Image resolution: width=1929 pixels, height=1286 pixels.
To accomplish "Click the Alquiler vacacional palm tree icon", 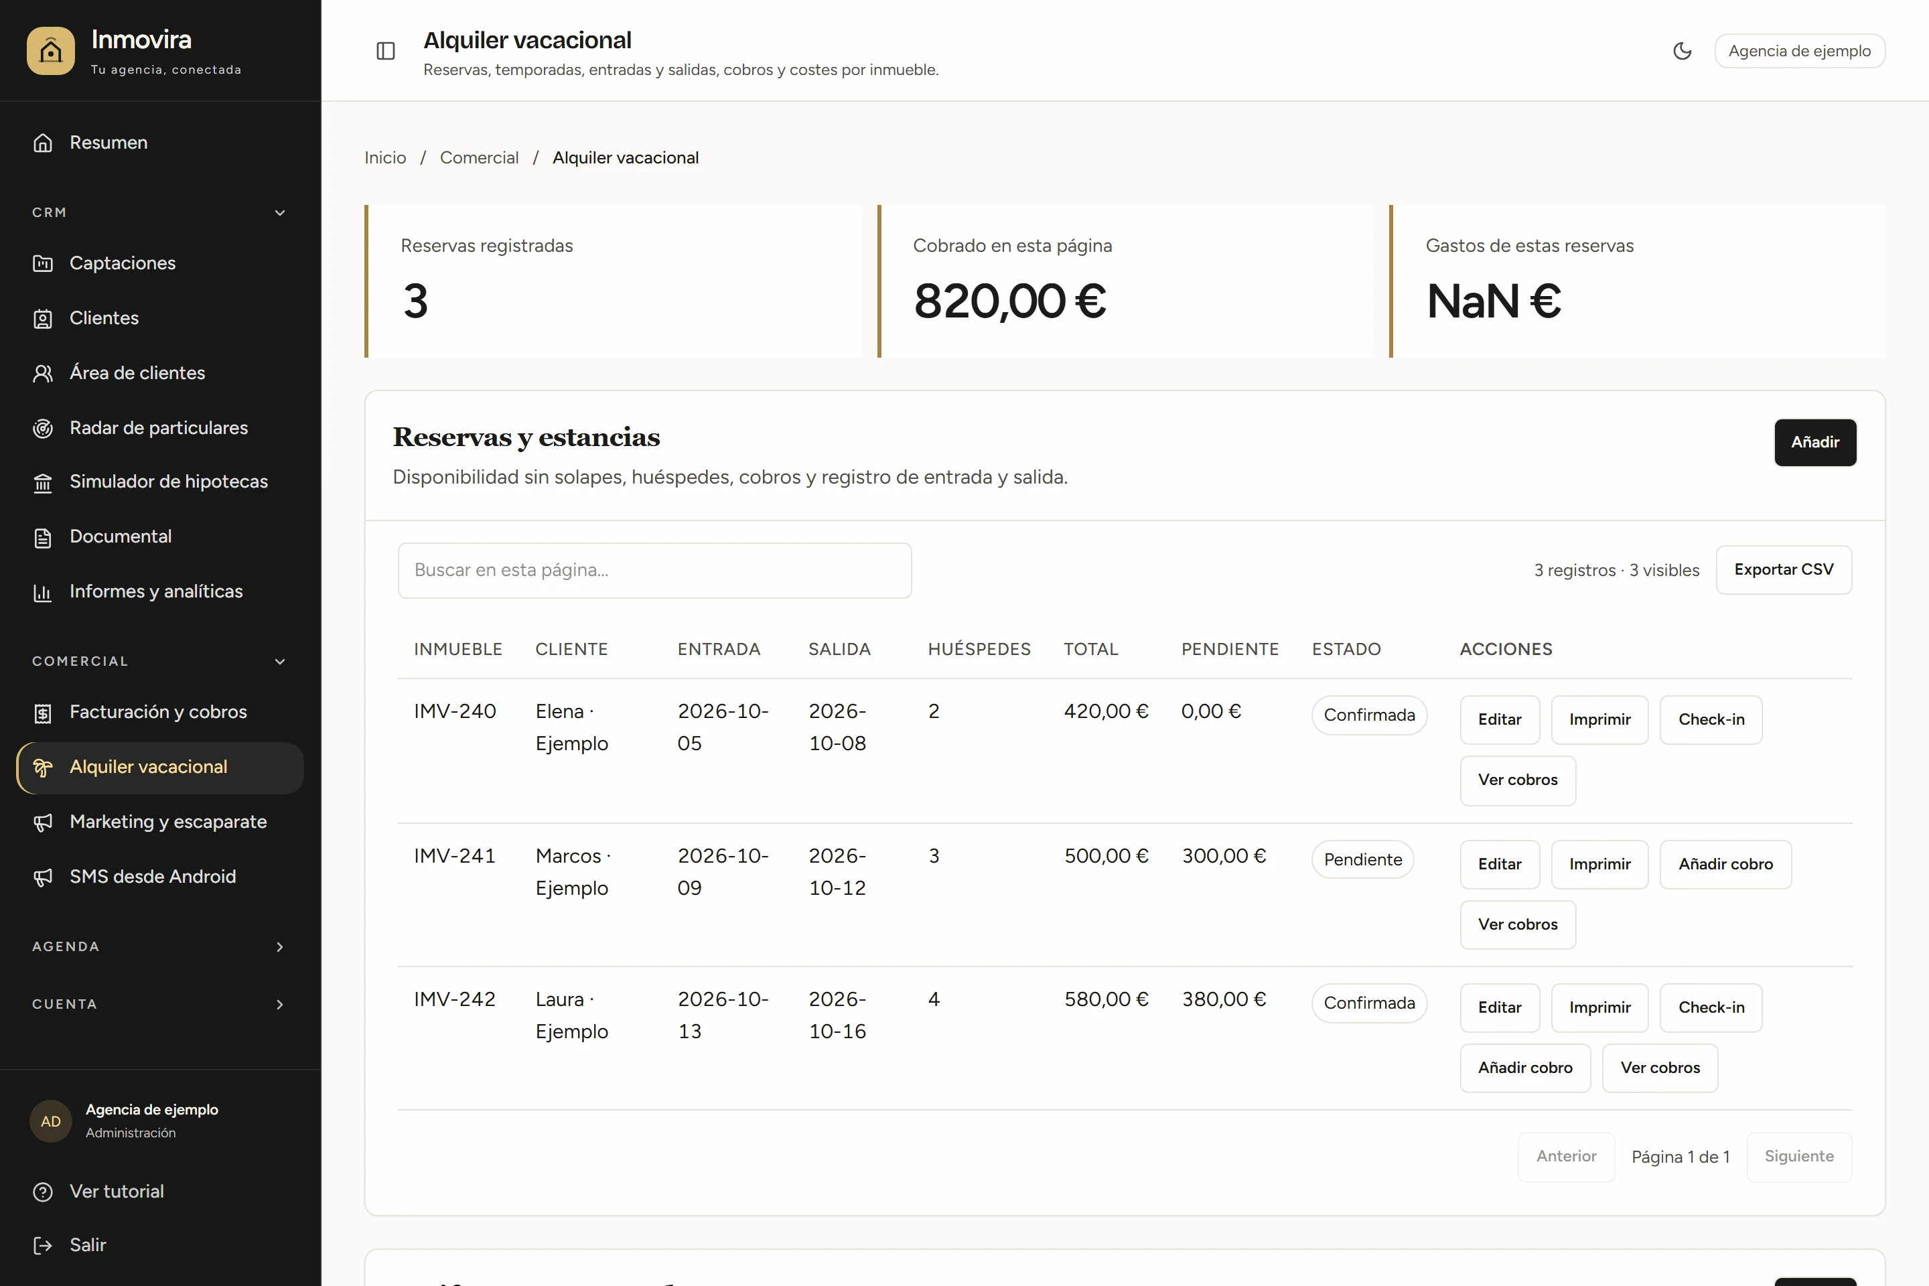I will 43,768.
